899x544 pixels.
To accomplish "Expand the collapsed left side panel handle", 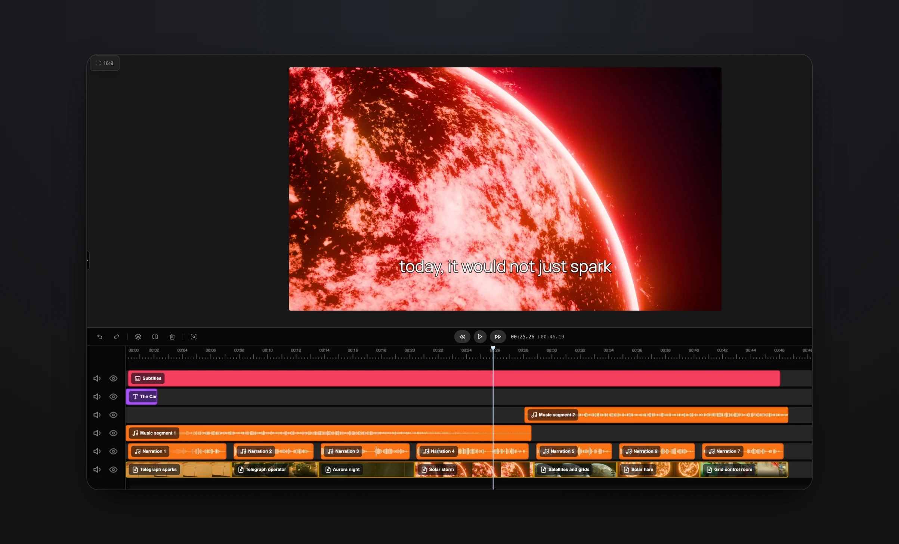I will pos(88,260).
